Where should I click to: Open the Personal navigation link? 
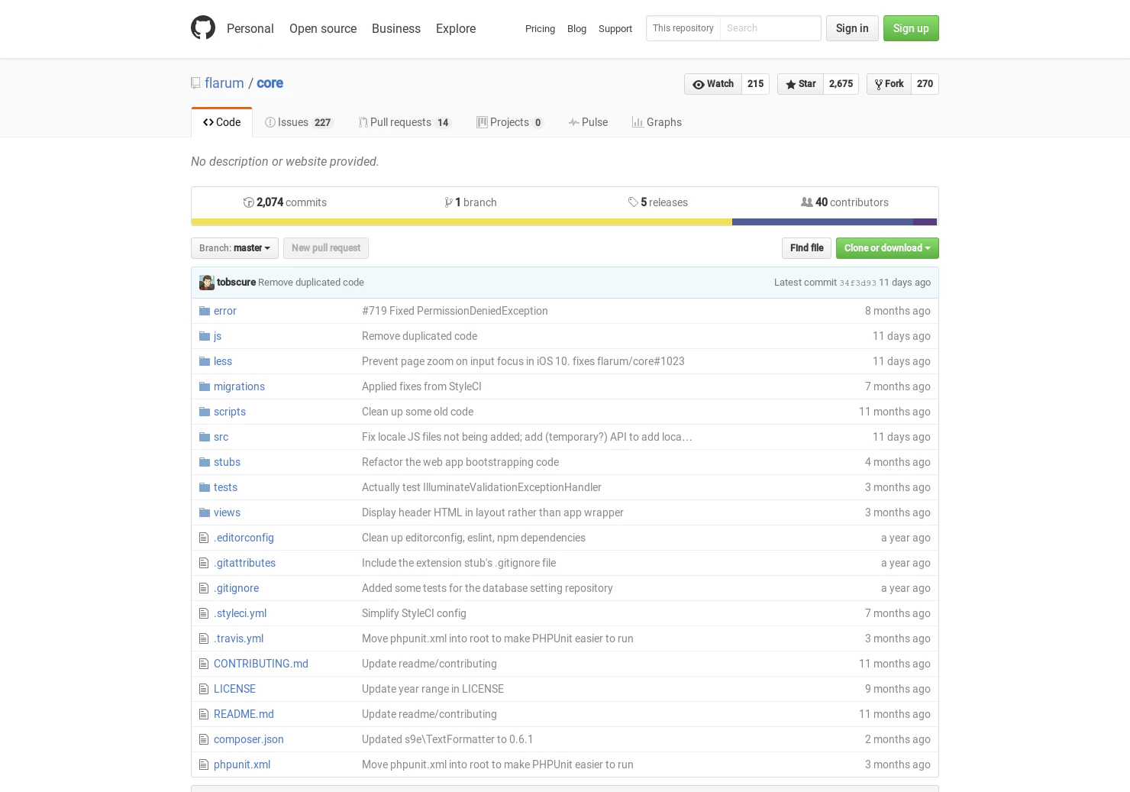(x=250, y=28)
